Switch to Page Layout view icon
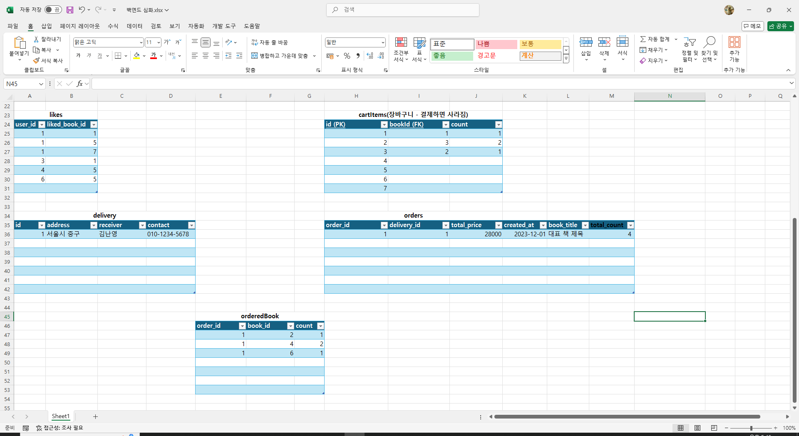This screenshot has height=436, width=799. (x=697, y=428)
